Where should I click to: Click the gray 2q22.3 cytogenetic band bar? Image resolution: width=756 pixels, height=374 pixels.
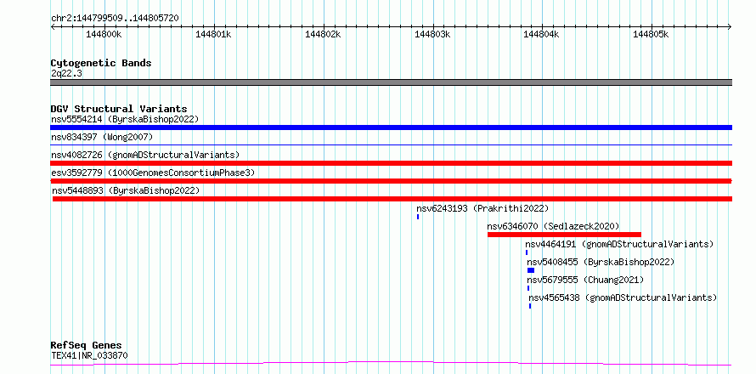[391, 82]
